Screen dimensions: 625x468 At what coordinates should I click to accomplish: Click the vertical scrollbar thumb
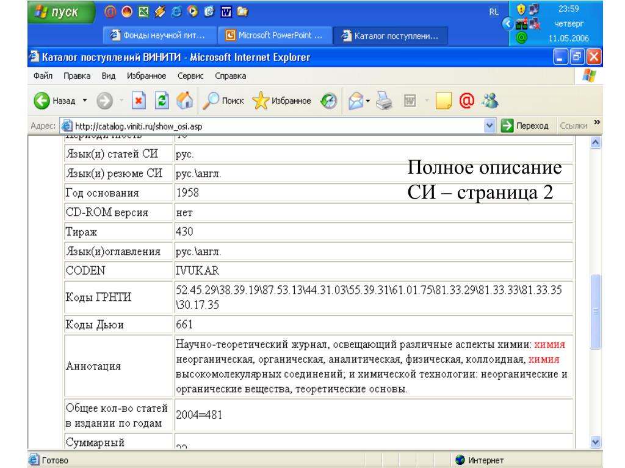(x=595, y=311)
